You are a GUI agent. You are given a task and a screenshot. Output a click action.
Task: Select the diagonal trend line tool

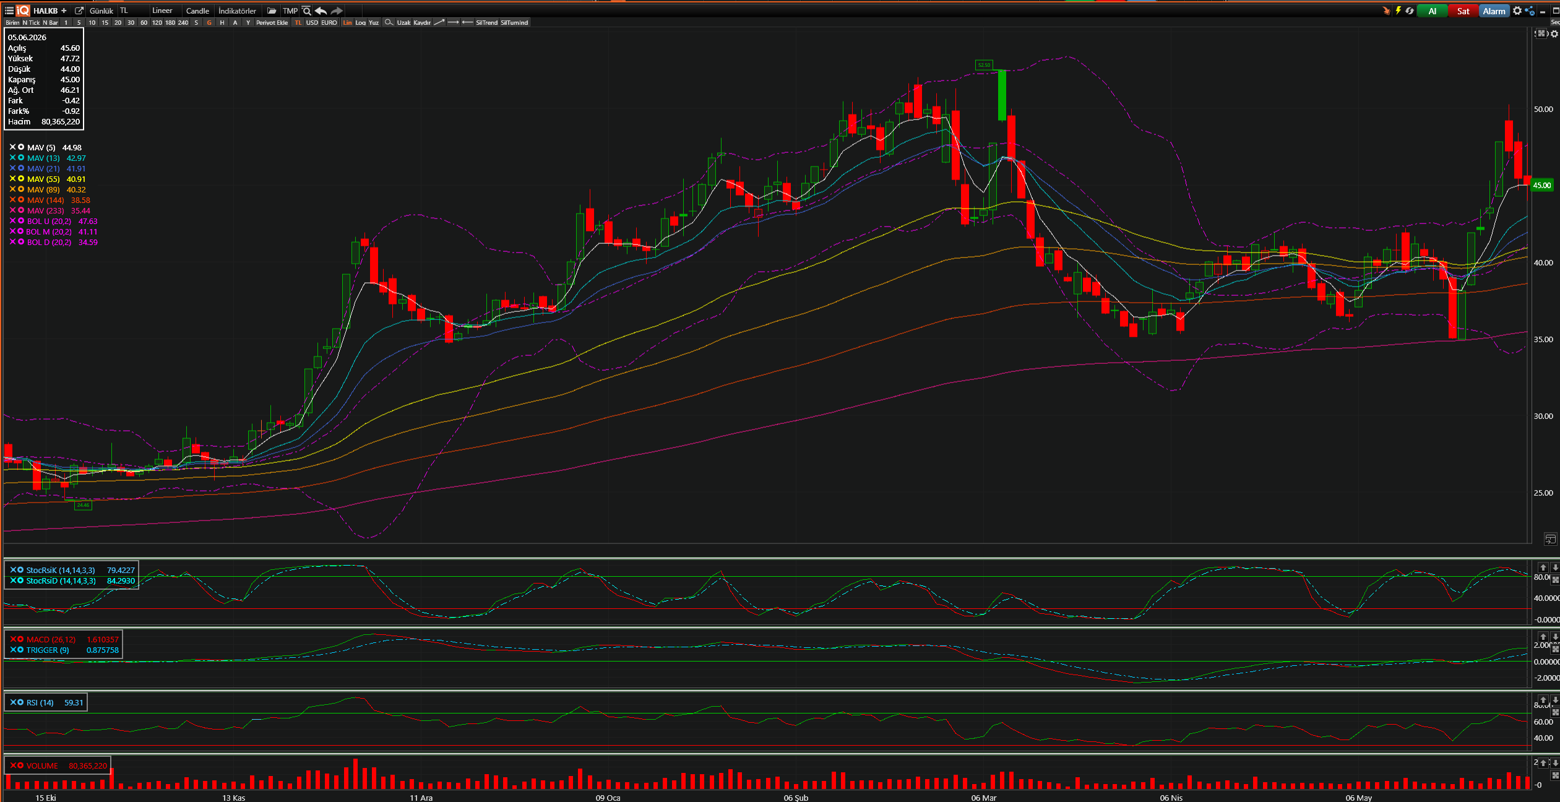point(439,22)
